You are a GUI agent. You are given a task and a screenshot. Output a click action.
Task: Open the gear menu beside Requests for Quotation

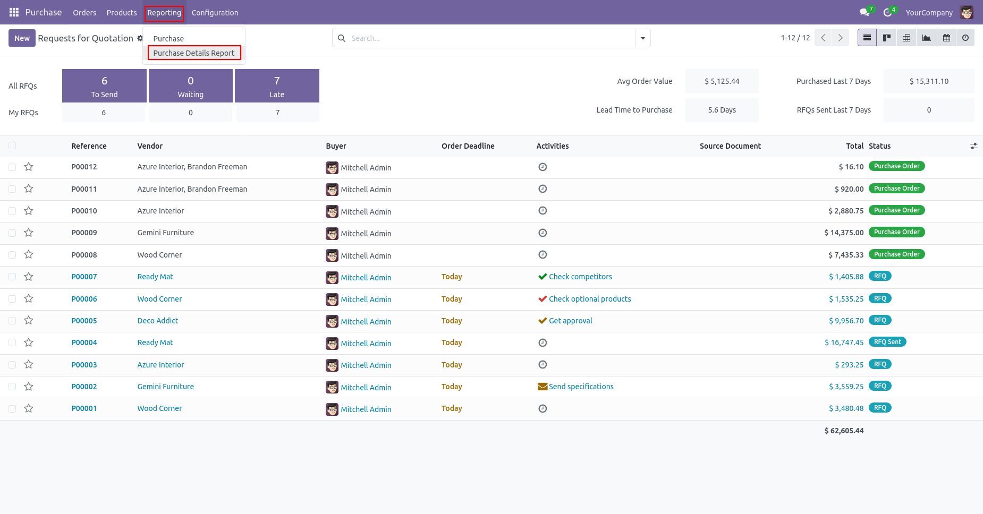140,38
